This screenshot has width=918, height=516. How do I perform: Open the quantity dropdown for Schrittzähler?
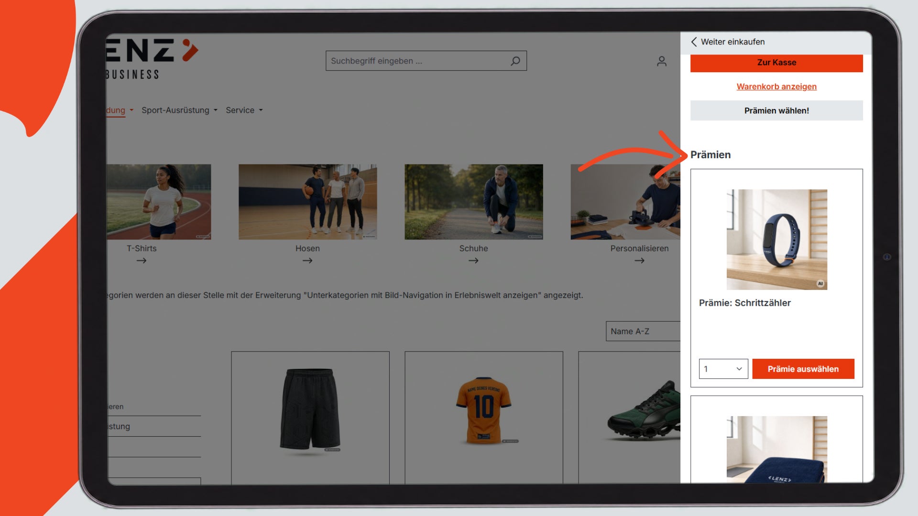click(x=723, y=369)
